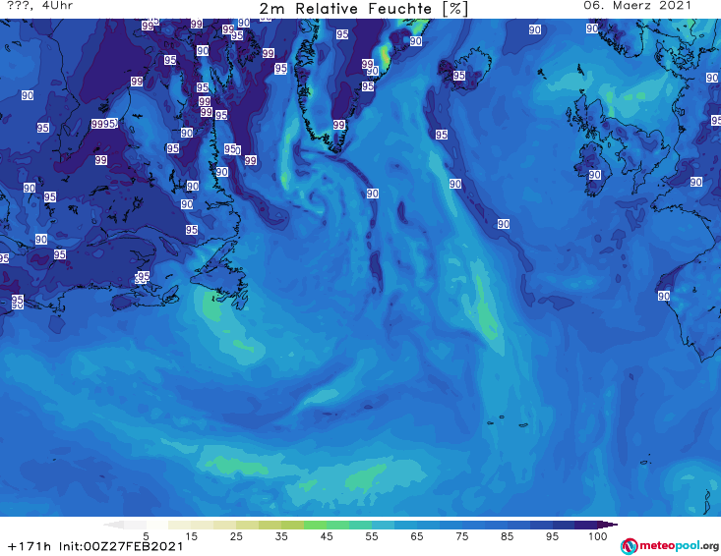
Task: Click the 95 contour label on Iceland
Action: 459,76
